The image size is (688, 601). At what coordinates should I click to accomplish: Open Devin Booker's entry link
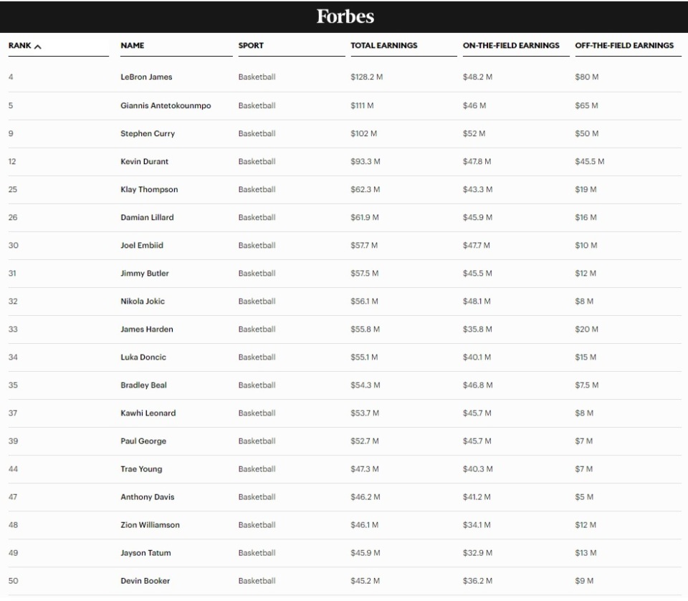[x=145, y=581]
